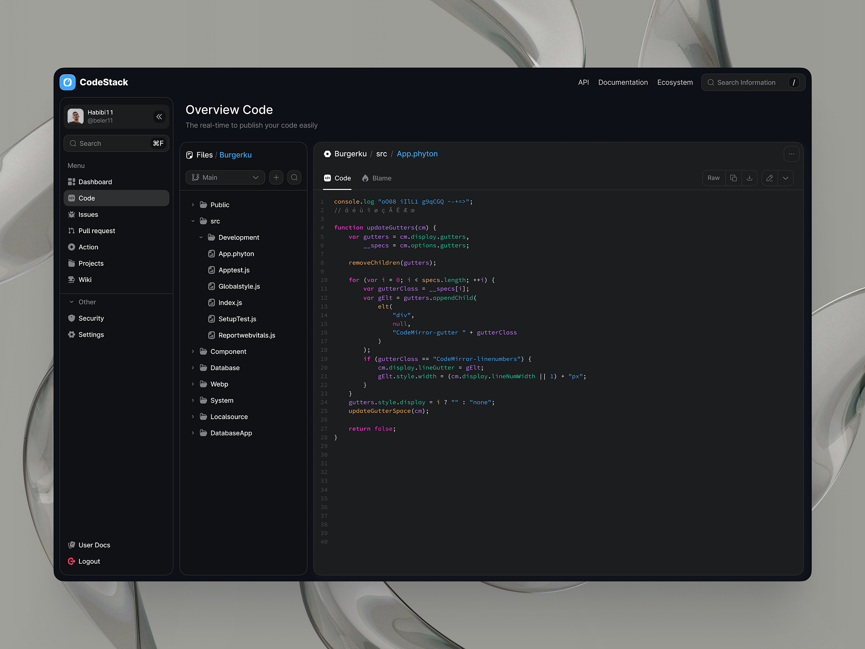Open the Documentation menu item

tap(623, 82)
